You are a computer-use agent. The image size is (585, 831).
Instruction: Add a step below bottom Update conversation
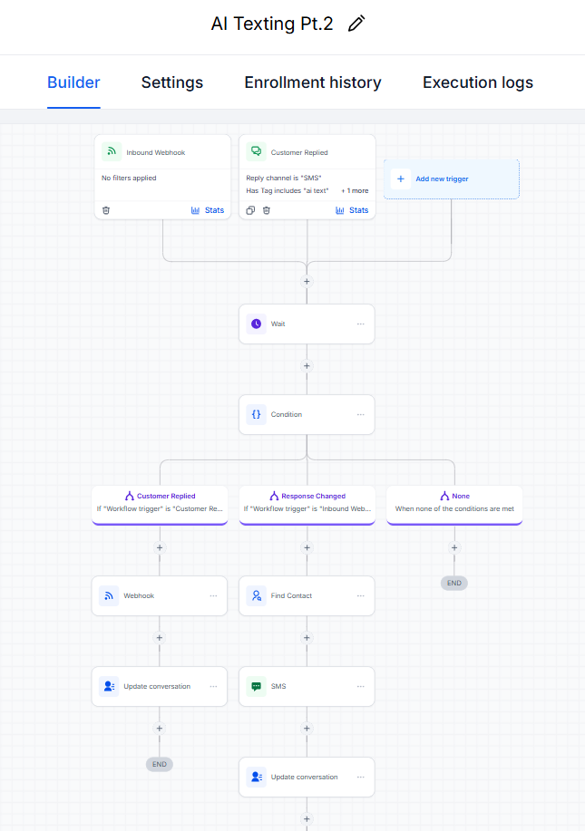click(x=307, y=819)
